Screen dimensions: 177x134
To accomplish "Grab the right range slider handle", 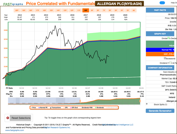I will pos(140,101).
